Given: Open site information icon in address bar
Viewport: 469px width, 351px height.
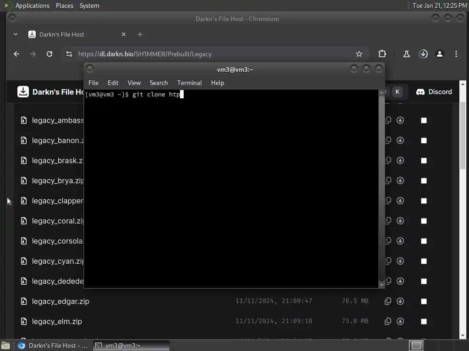Looking at the screenshot, I should (x=69, y=54).
